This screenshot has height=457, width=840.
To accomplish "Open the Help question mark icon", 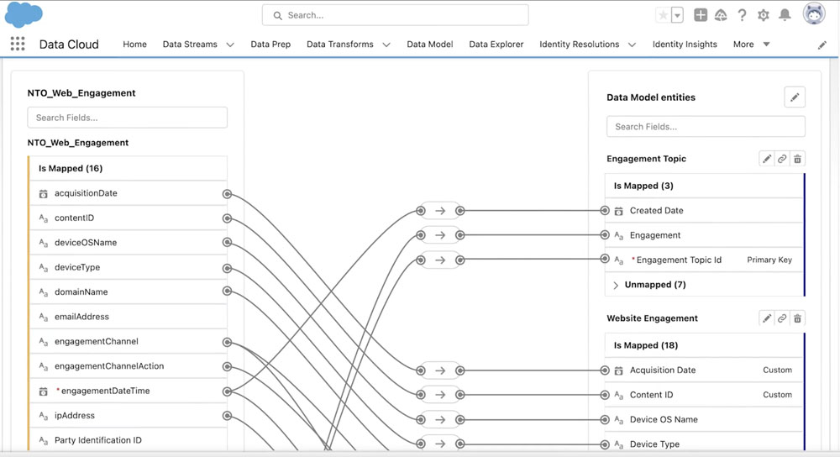I will tap(742, 15).
